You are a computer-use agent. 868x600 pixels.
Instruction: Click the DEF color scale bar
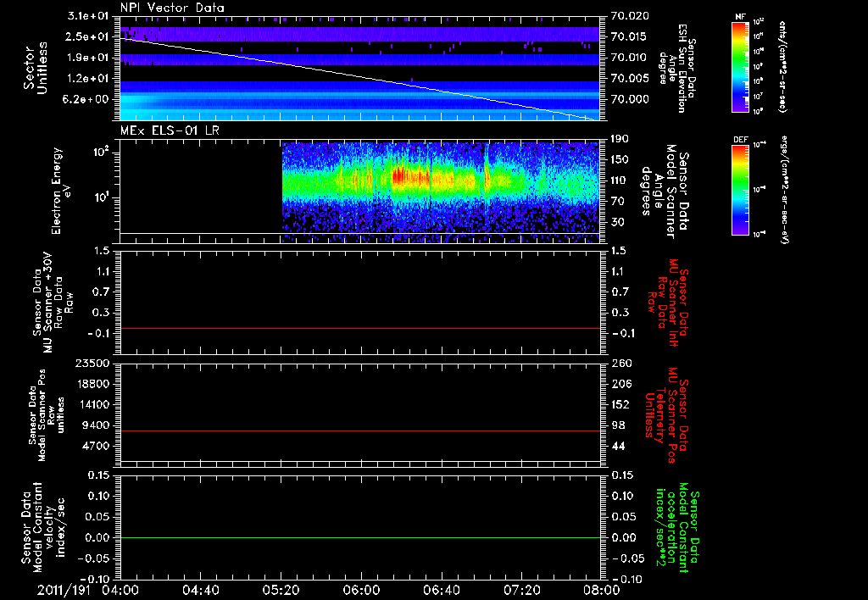click(x=738, y=188)
